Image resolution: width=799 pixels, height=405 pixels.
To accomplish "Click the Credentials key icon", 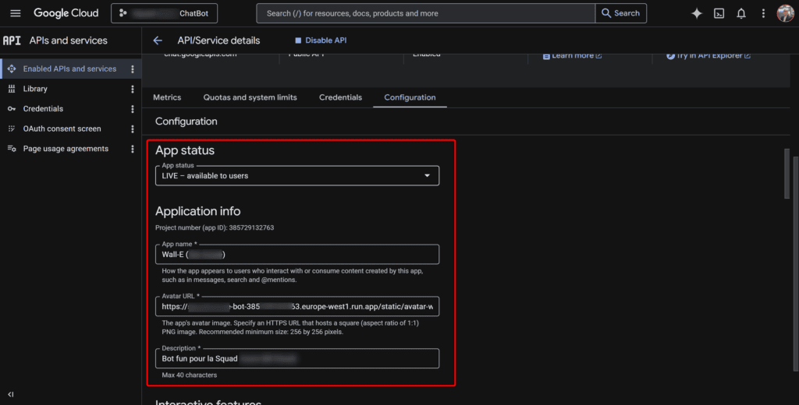I will [12, 109].
